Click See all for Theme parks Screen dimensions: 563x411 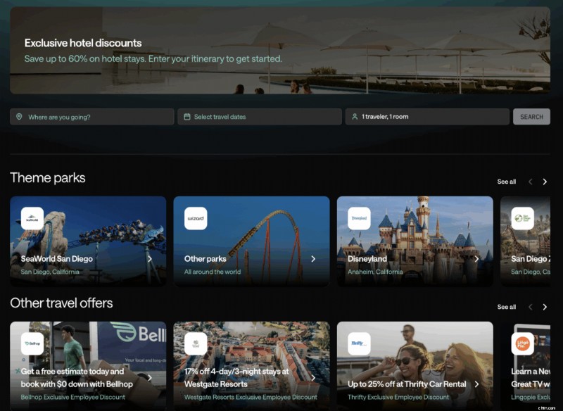[x=506, y=182]
